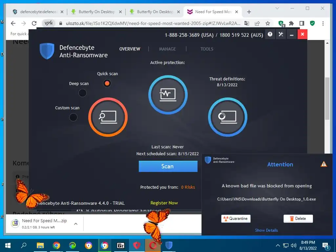
Task: Open the notification center icon
Action: [326, 246]
